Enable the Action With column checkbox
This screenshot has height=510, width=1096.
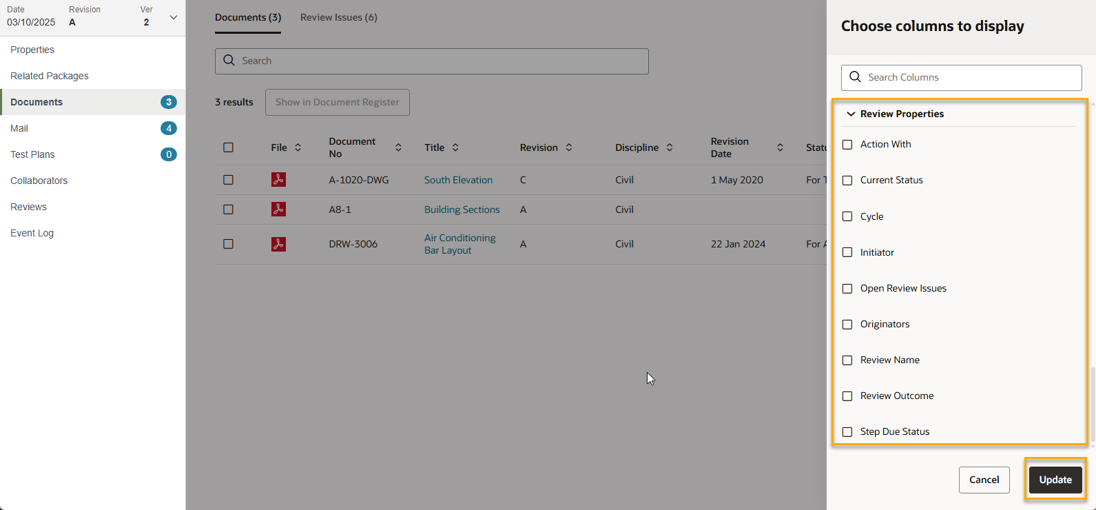(847, 145)
